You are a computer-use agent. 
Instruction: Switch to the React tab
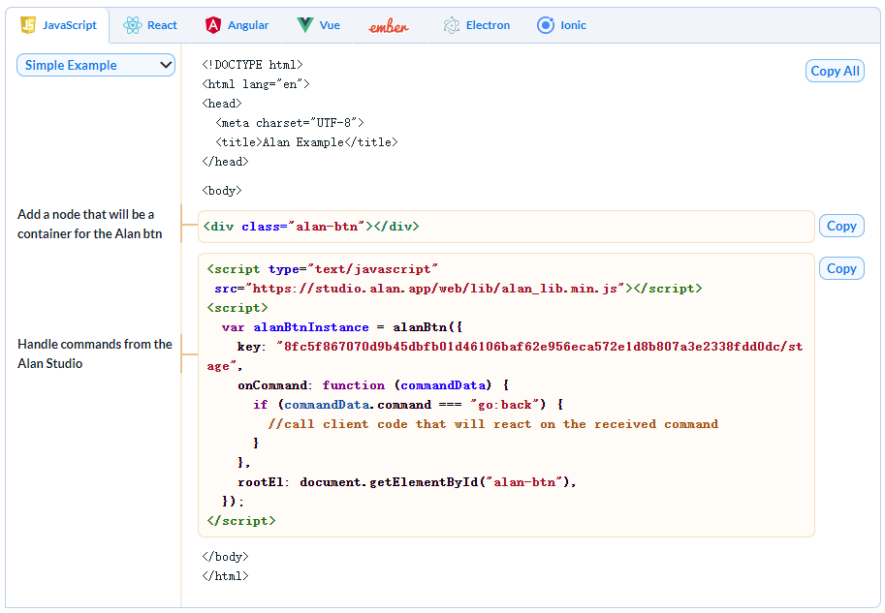(x=150, y=25)
